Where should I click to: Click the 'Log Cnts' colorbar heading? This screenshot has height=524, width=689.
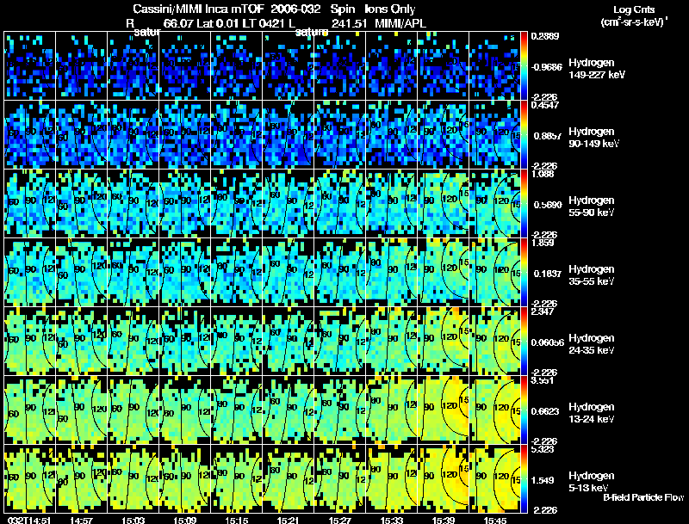[x=634, y=9]
